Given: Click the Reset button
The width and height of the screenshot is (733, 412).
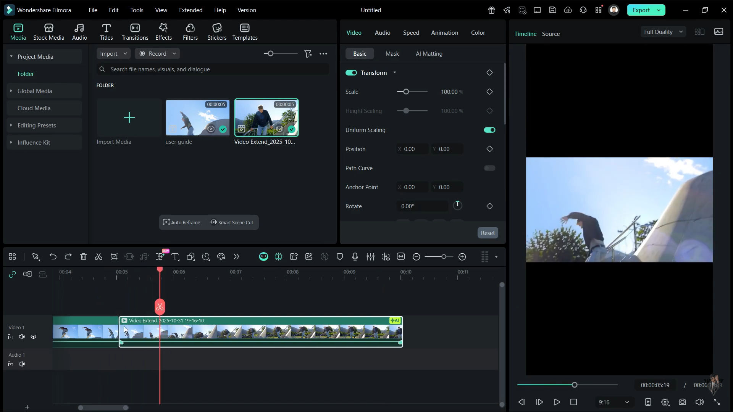Looking at the screenshot, I should 488,233.
